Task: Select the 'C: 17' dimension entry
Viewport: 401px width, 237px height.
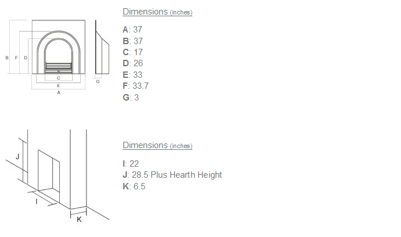Action: (x=133, y=52)
